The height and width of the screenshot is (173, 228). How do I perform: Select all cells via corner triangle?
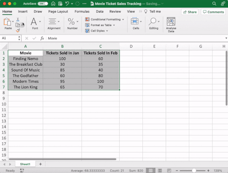coord(5,46)
